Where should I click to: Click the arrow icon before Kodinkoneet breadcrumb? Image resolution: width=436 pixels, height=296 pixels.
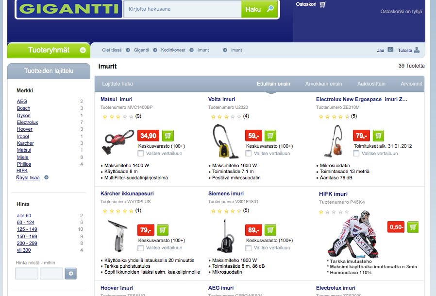pos(155,50)
